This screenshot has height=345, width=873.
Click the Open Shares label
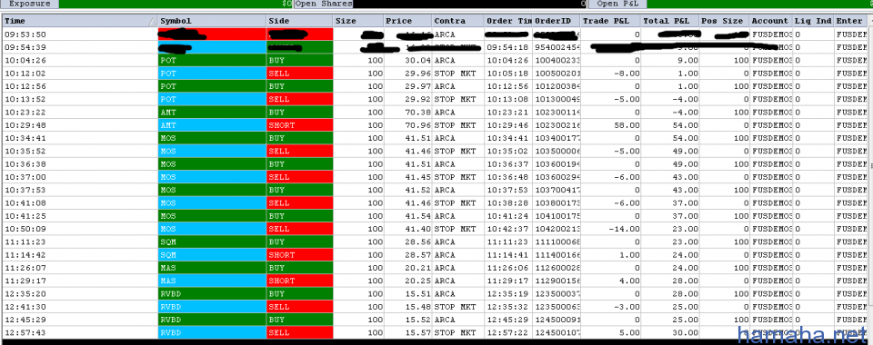324,4
